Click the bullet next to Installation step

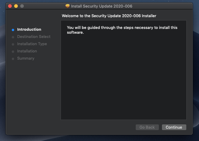tap(13, 52)
